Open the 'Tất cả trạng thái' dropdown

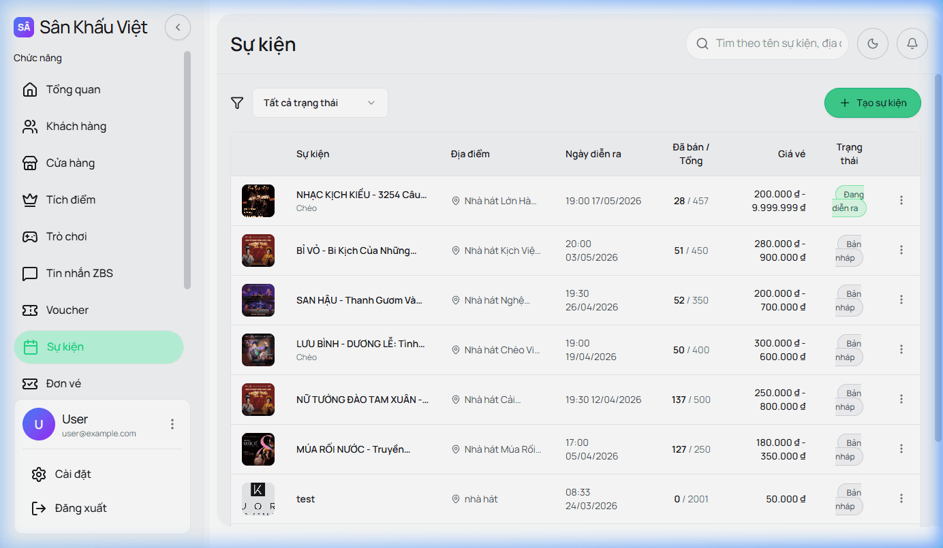[320, 103]
